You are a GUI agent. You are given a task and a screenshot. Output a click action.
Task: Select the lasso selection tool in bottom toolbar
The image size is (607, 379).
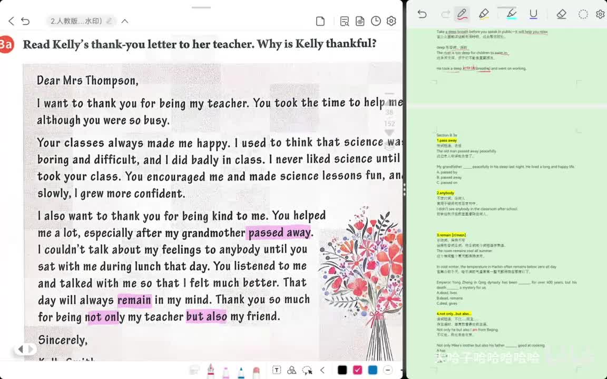click(307, 371)
